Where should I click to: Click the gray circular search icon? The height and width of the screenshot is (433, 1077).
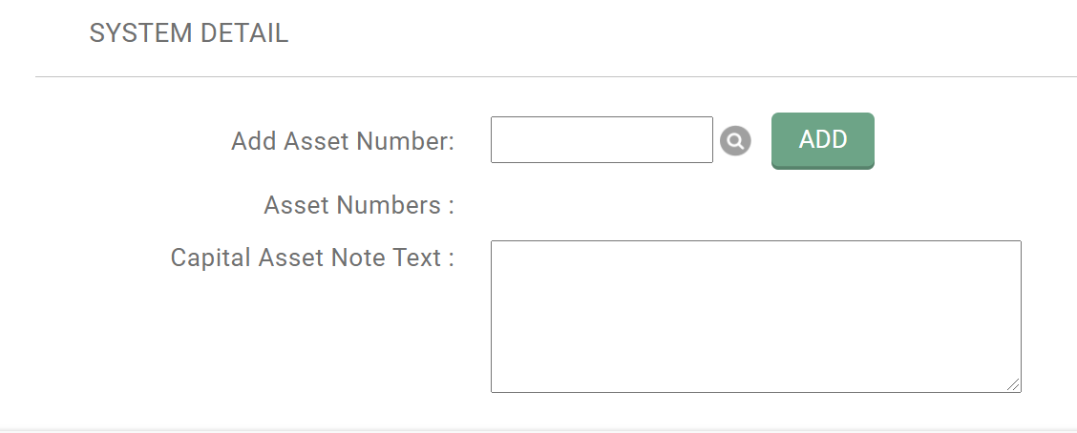click(x=735, y=141)
